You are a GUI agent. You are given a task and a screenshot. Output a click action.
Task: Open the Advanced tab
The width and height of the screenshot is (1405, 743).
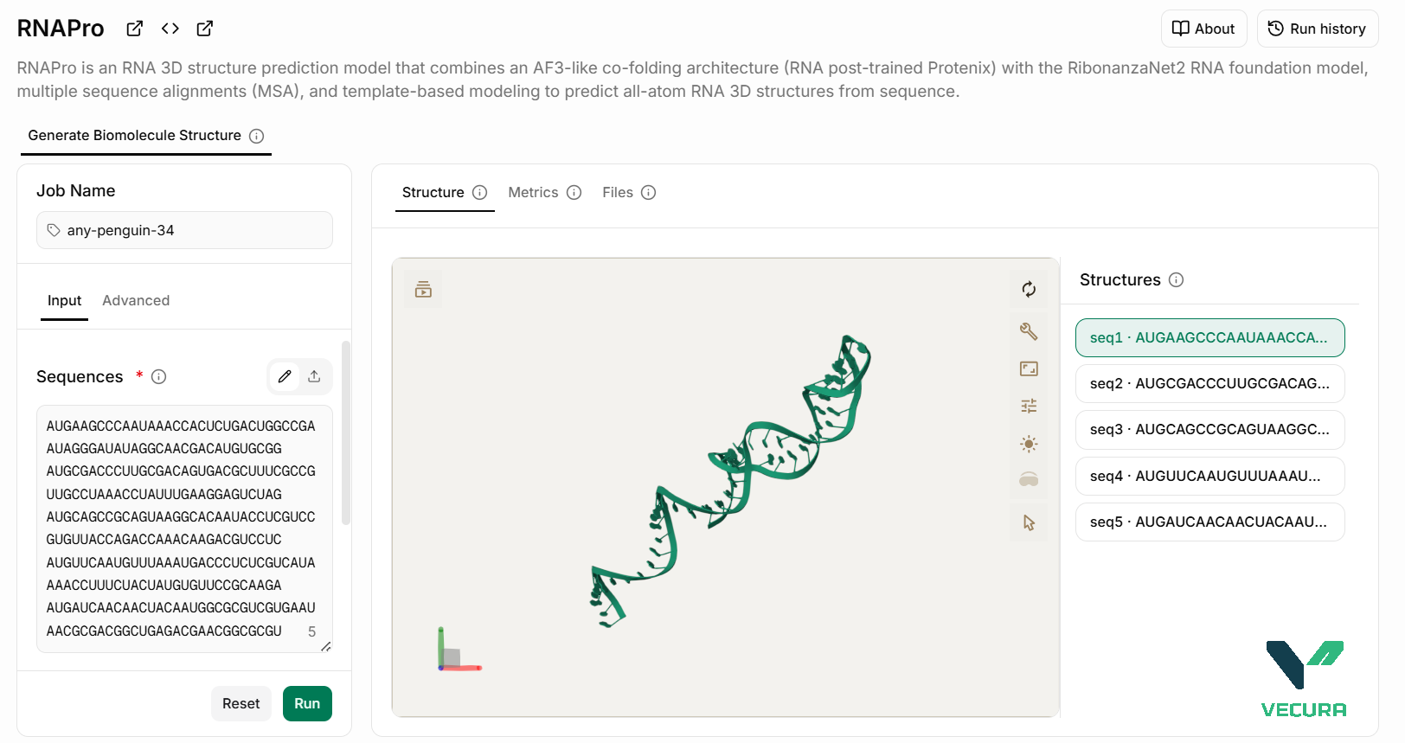(x=136, y=300)
